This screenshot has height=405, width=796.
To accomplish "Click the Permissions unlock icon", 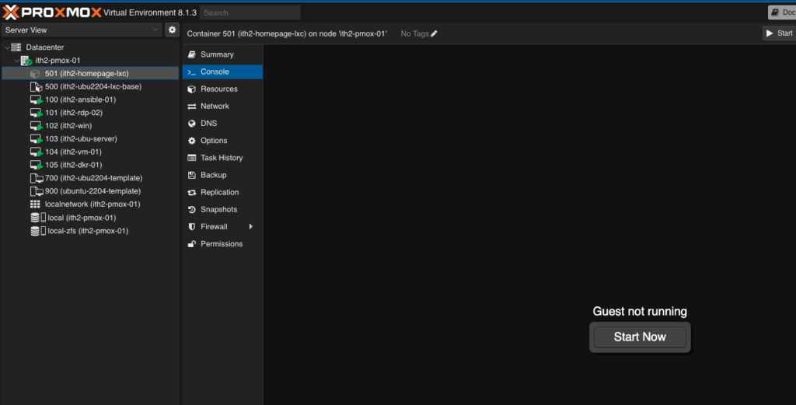I will click(192, 244).
